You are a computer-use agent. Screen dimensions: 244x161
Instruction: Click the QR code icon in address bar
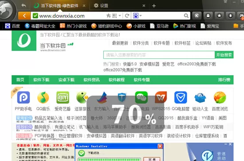114,15
